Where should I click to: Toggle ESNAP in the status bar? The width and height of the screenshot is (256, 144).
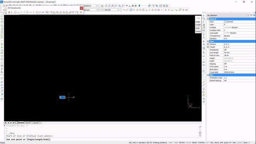(x=194, y=143)
